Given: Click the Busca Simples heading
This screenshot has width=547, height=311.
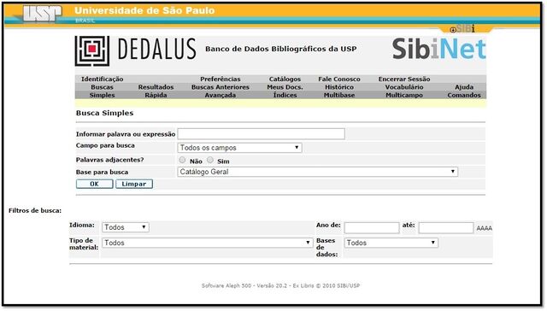Looking at the screenshot, I should [x=104, y=113].
